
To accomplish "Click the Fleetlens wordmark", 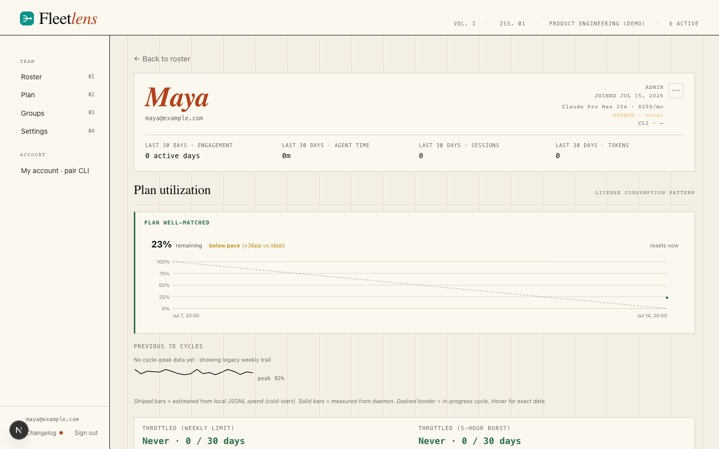I will (x=68, y=18).
